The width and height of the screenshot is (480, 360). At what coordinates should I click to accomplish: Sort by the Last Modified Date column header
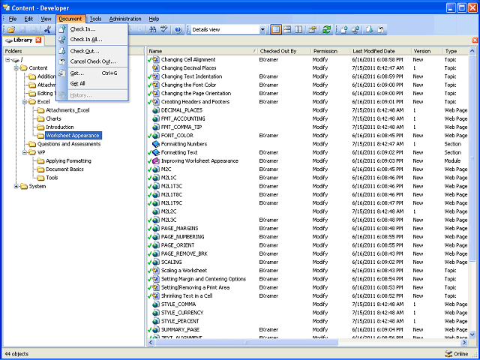point(381,51)
